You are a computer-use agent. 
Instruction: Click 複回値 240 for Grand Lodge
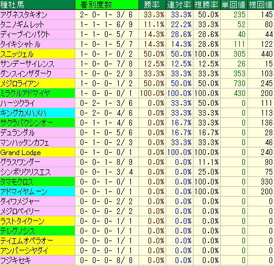[267, 152]
